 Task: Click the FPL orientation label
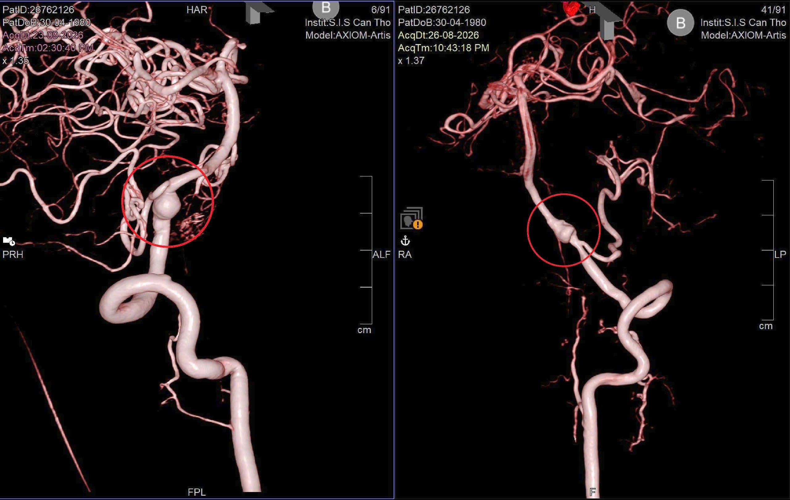tap(197, 492)
